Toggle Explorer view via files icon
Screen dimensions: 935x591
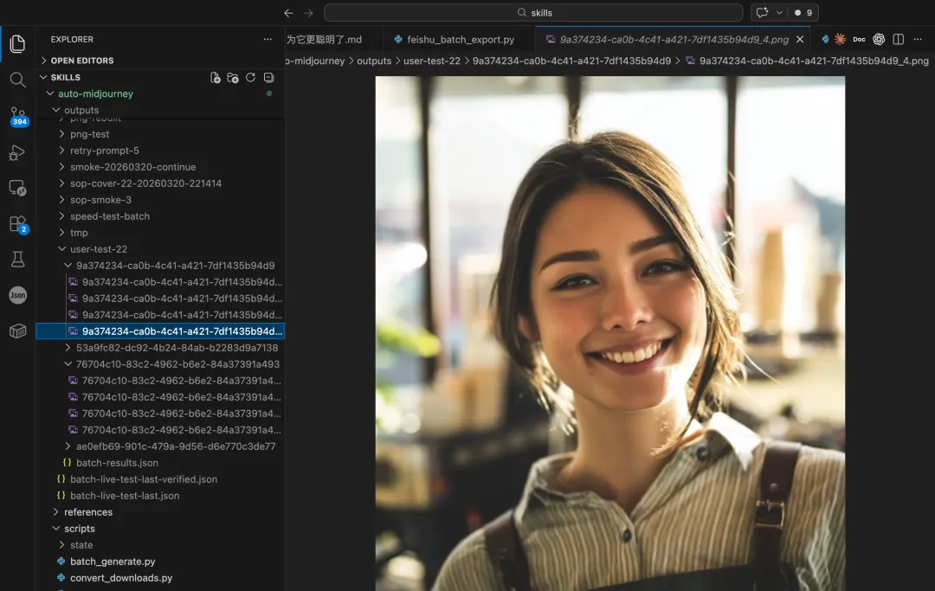(x=18, y=43)
